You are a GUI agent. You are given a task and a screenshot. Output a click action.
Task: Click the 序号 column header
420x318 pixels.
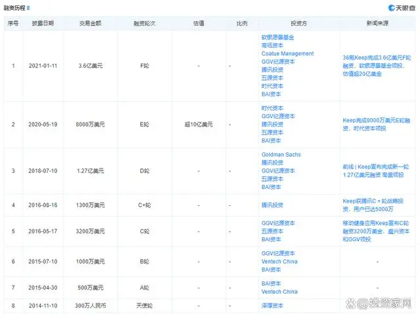point(13,24)
